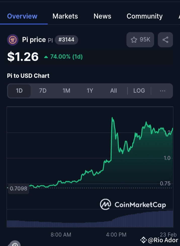Click the green up-arrow price indicator

pyautogui.click(x=46, y=57)
